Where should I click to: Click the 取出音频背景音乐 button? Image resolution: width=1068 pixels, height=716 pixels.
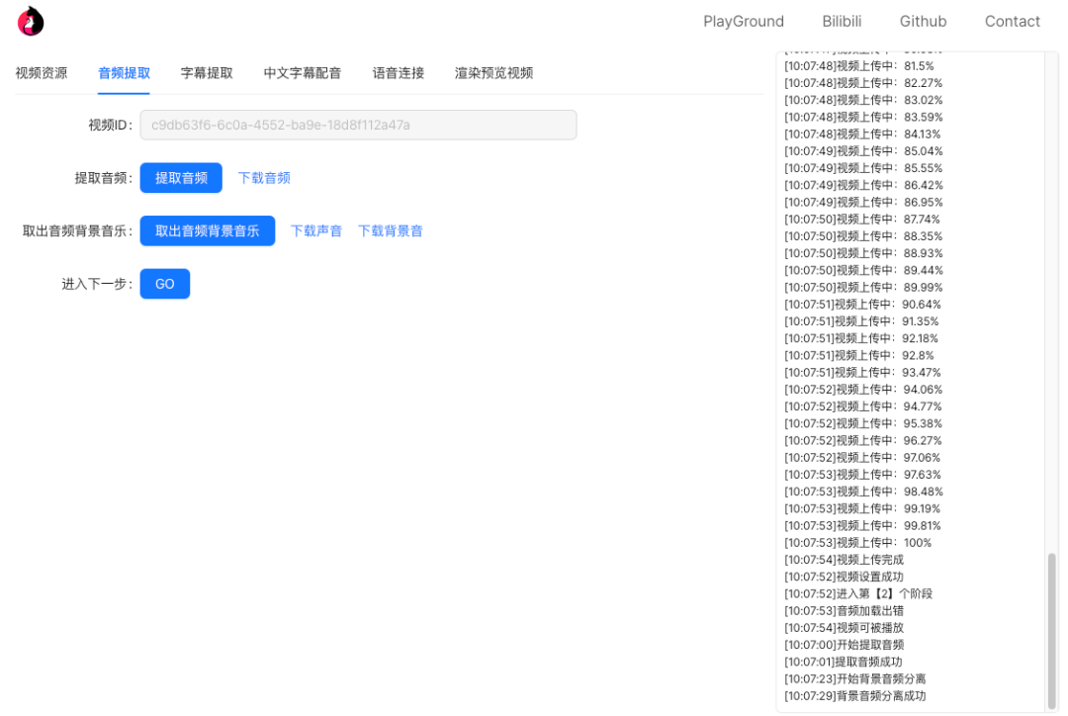click(207, 230)
